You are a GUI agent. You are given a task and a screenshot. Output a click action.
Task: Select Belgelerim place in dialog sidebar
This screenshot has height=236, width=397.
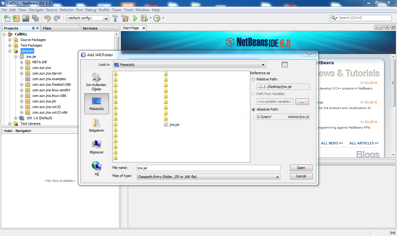(x=96, y=125)
